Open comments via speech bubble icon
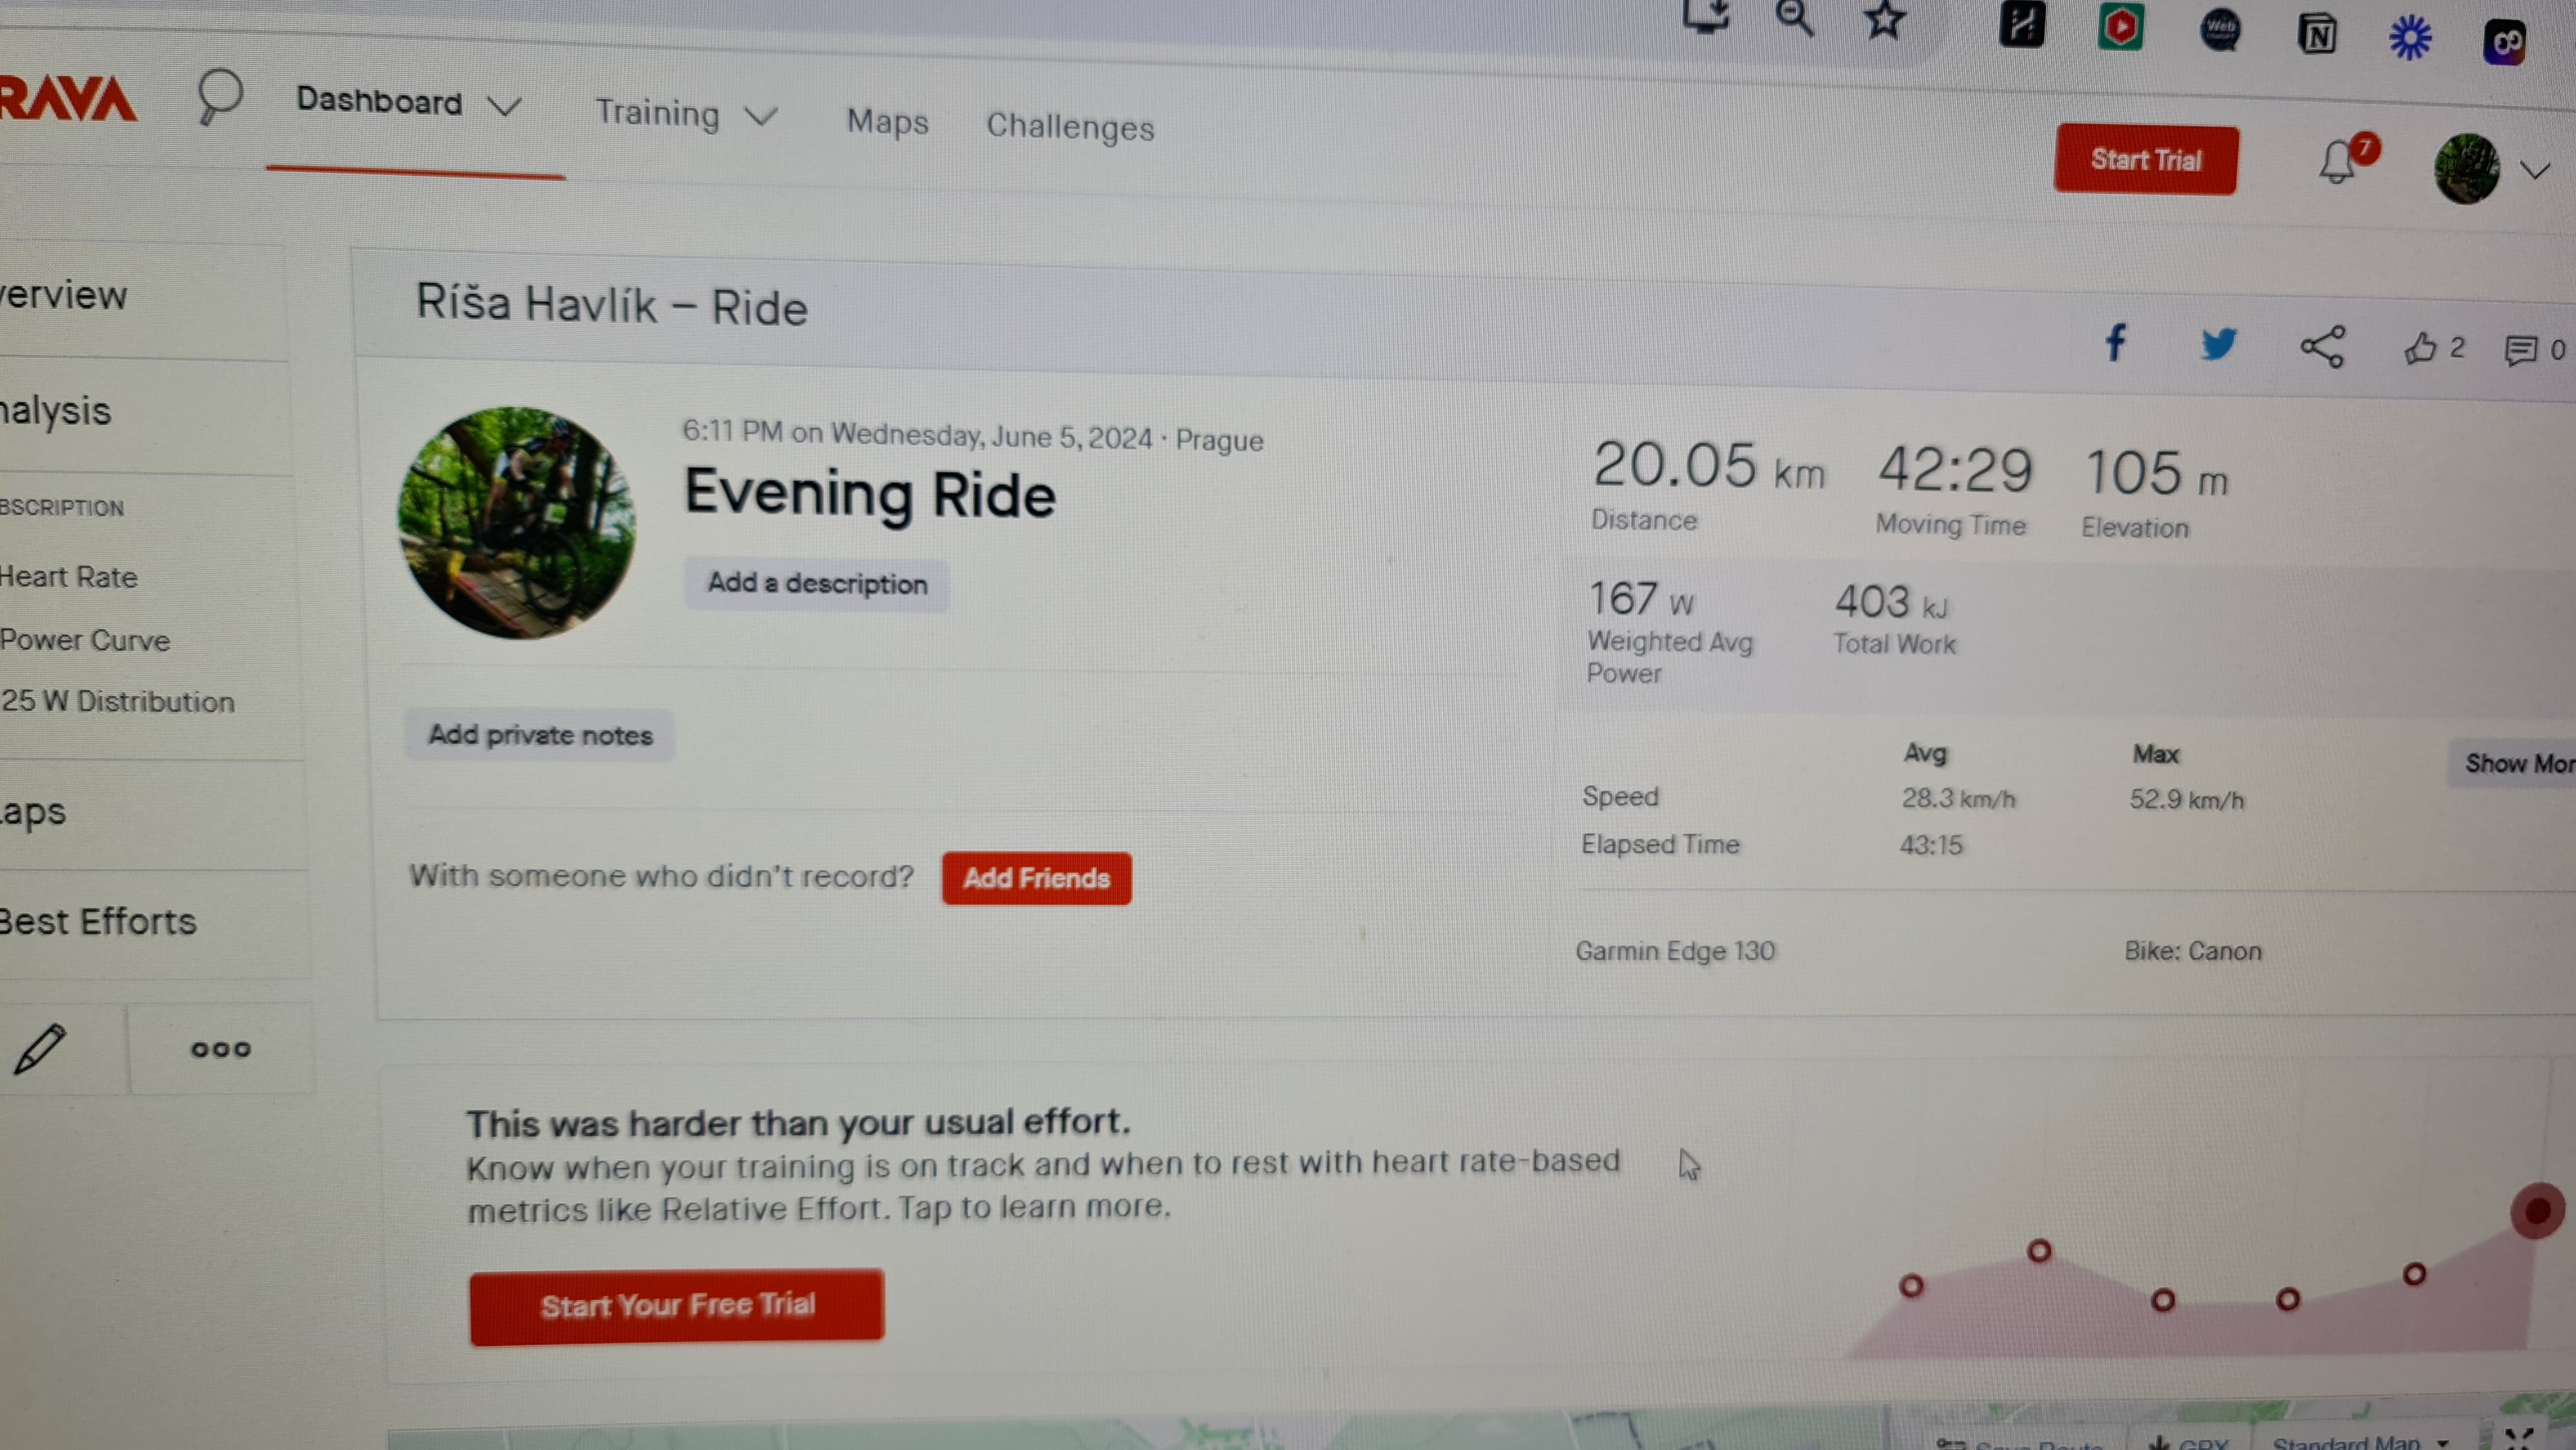This screenshot has width=2576, height=1450. pyautogui.click(x=2520, y=350)
